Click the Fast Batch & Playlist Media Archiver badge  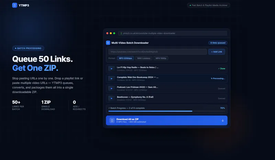point(209,5)
